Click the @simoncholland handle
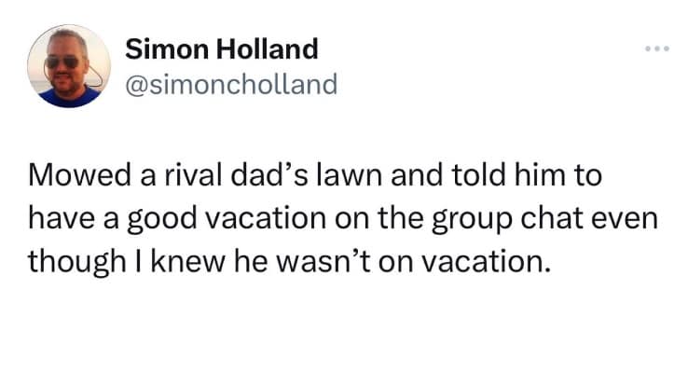This screenshot has height=386, width=688. point(230,85)
